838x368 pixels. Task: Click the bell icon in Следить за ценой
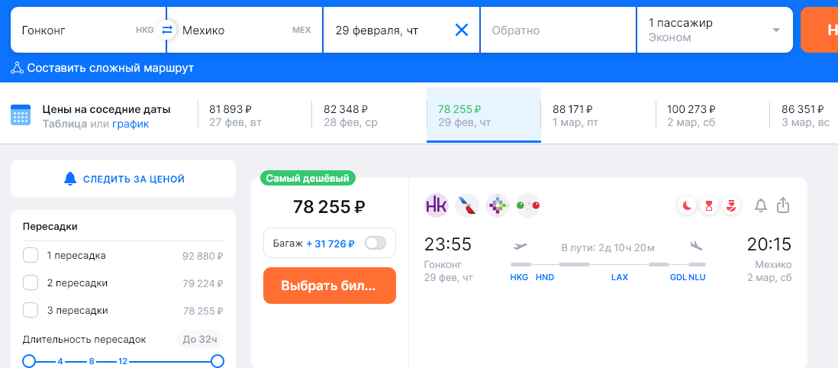point(70,179)
